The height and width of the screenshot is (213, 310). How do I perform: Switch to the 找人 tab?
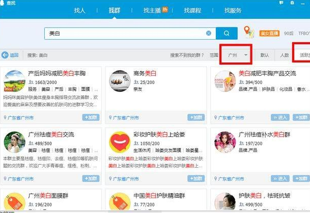coord(80,10)
